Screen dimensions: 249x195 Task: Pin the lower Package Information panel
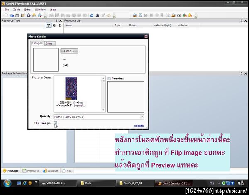click(242, 74)
